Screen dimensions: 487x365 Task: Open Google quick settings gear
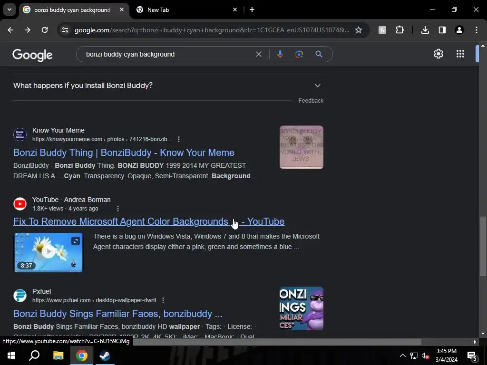[x=438, y=54]
